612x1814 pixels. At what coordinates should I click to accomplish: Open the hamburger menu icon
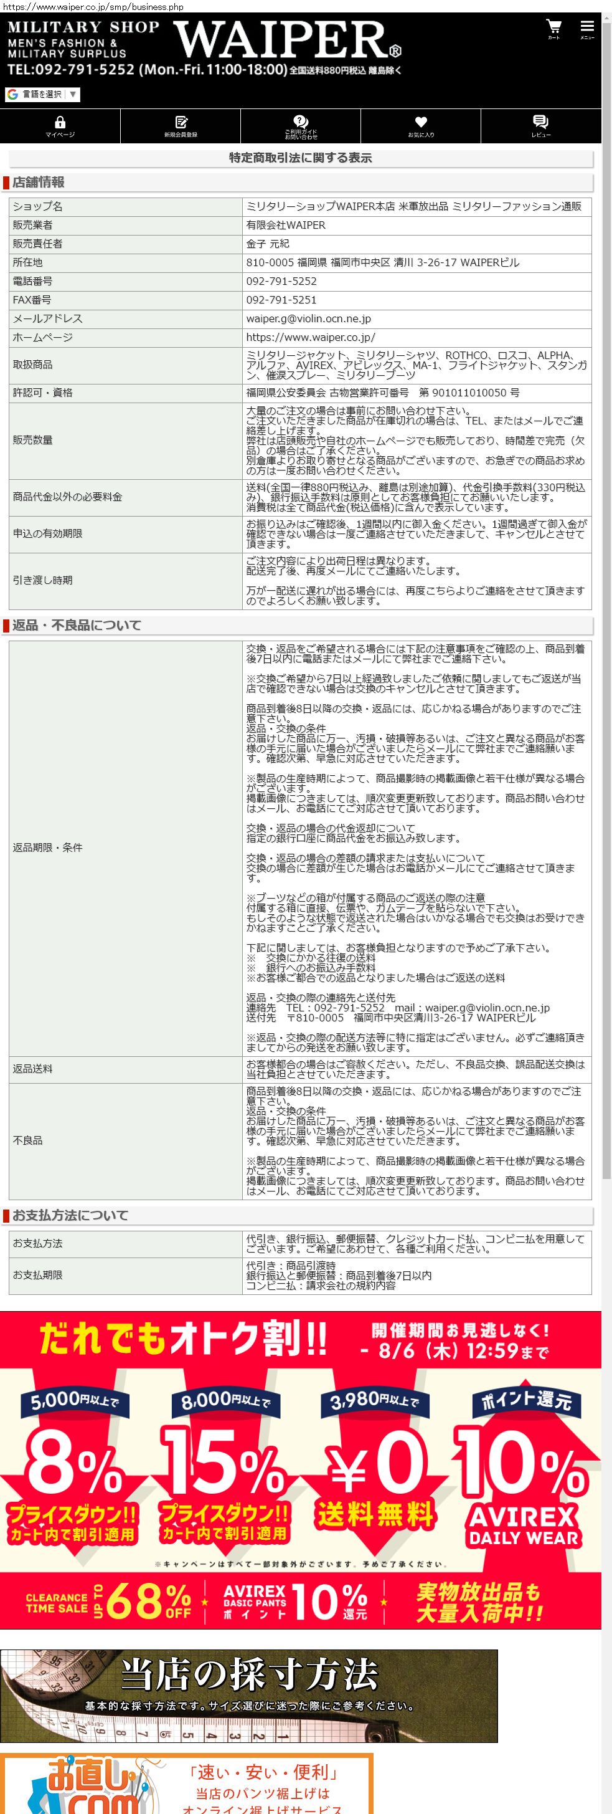pyautogui.click(x=586, y=29)
